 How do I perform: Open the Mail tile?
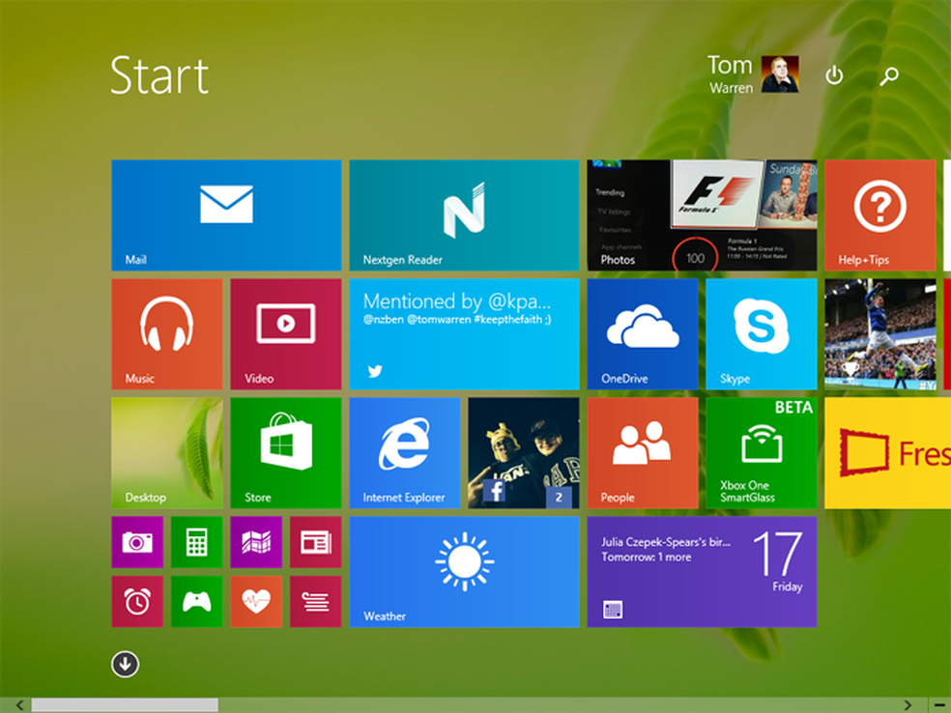[x=226, y=215]
